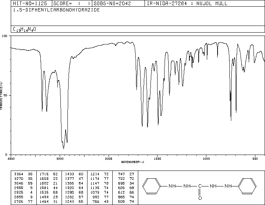Click the 565 peak table entry
Viewport: 265px width, 205px height.
click(x=126, y=197)
